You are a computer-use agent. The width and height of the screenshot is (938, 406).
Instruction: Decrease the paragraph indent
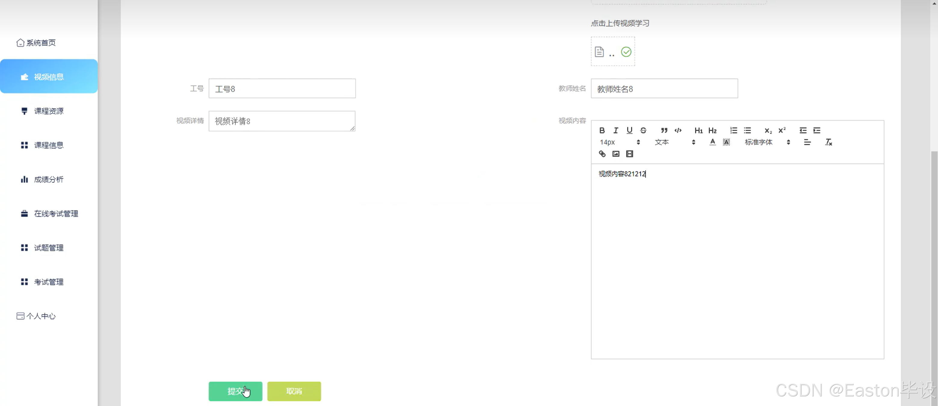click(803, 131)
